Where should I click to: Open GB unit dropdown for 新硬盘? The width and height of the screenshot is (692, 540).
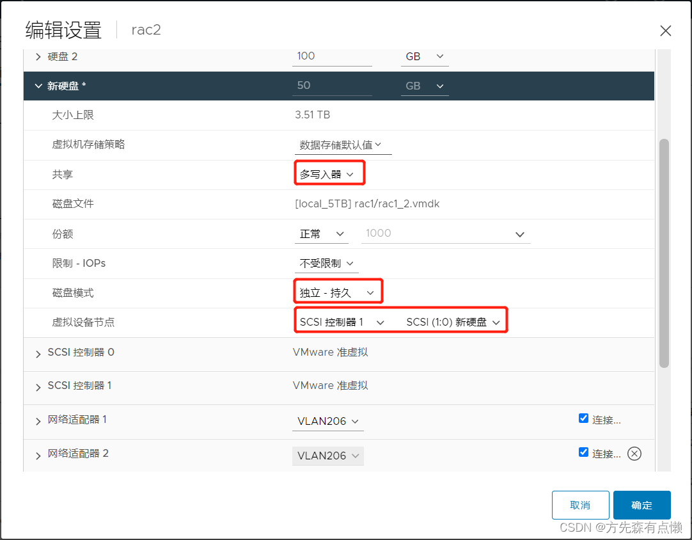(424, 85)
